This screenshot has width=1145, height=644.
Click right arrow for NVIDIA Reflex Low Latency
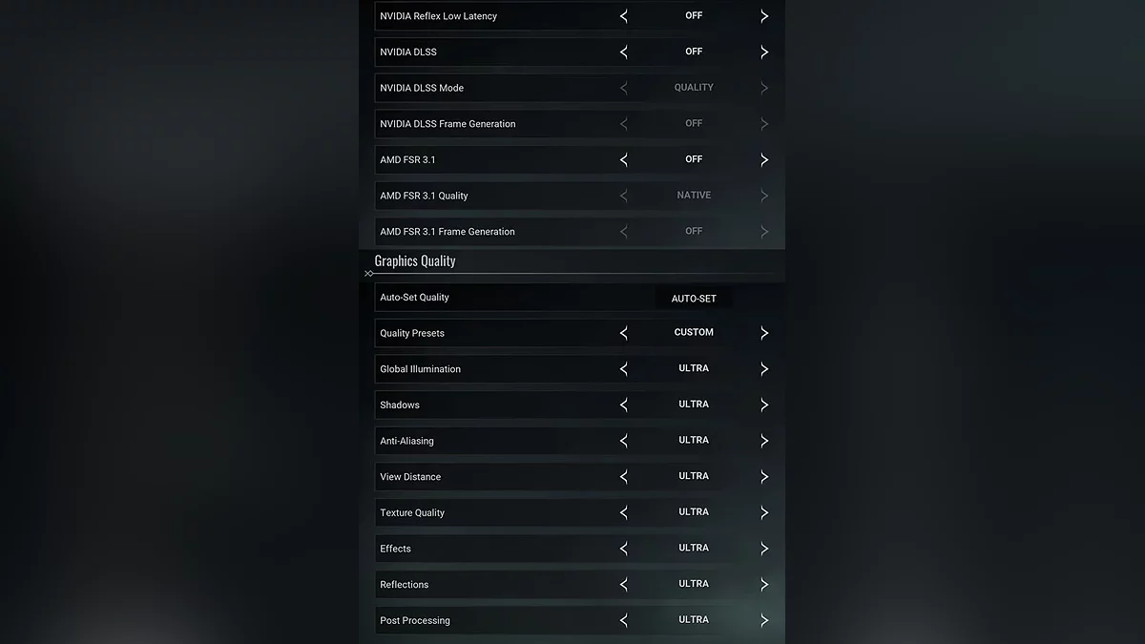[763, 16]
